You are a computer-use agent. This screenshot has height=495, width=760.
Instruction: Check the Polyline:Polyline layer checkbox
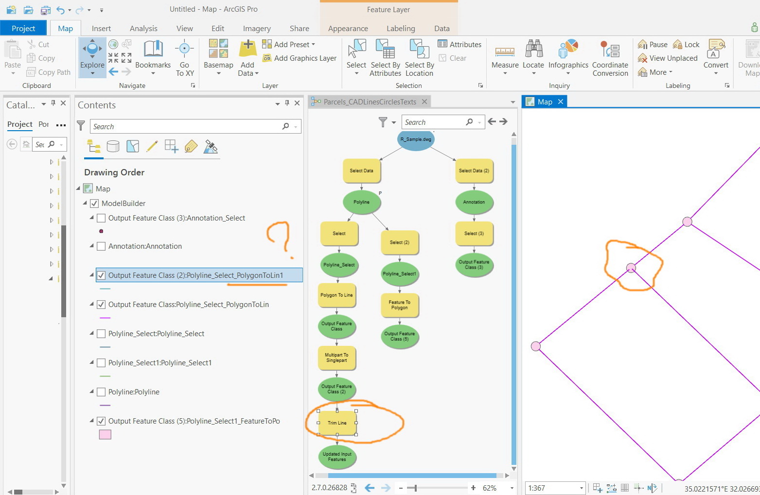tap(101, 392)
